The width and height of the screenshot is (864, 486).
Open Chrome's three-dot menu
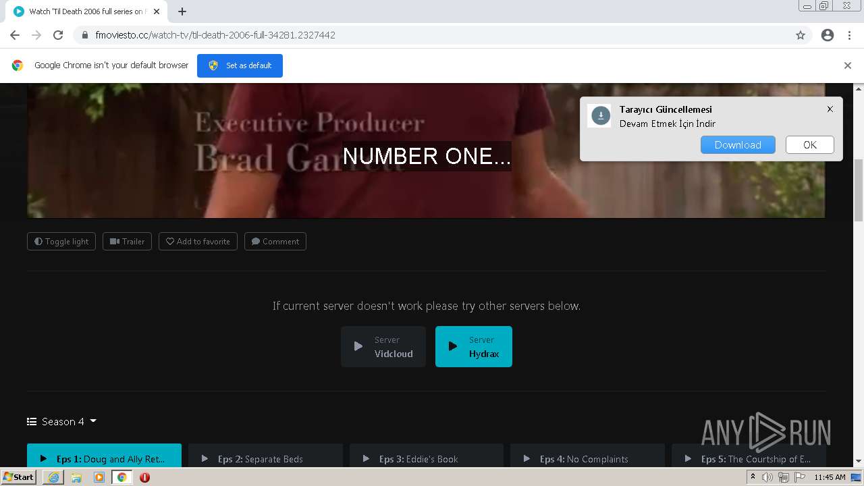(849, 35)
